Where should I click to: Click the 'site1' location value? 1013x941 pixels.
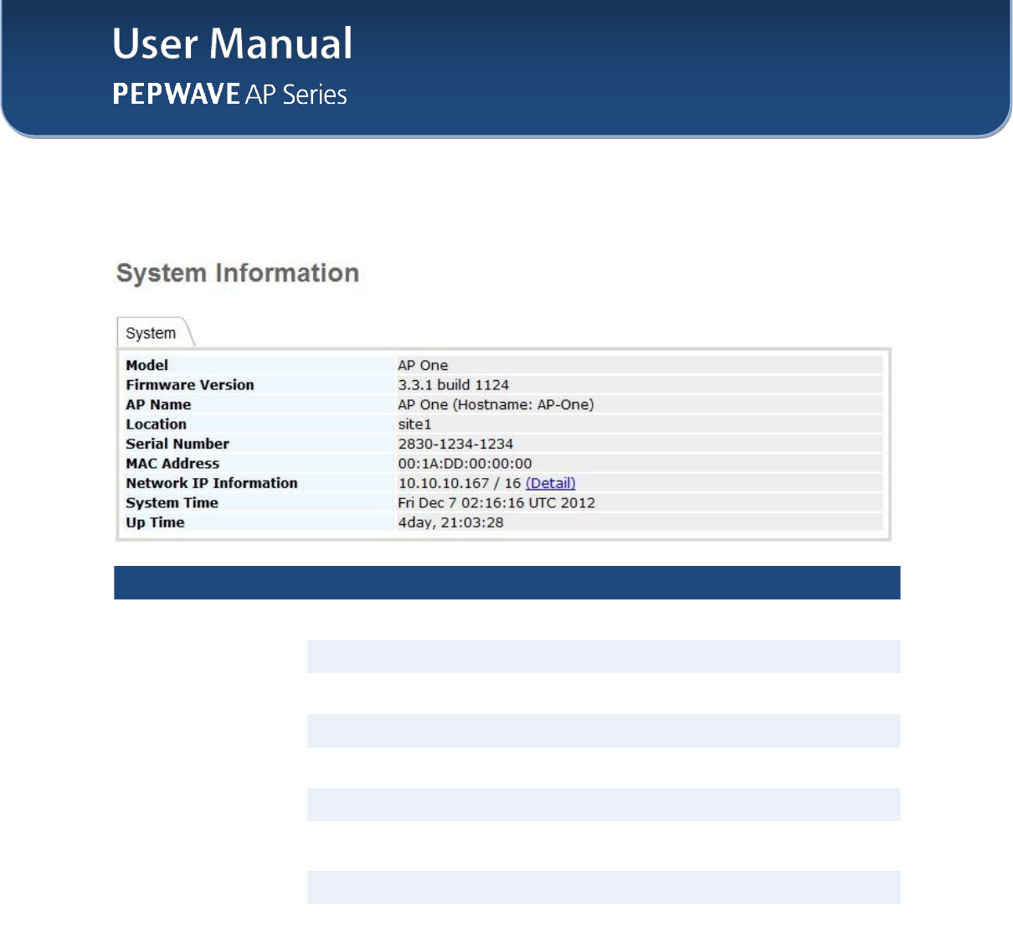click(x=414, y=424)
